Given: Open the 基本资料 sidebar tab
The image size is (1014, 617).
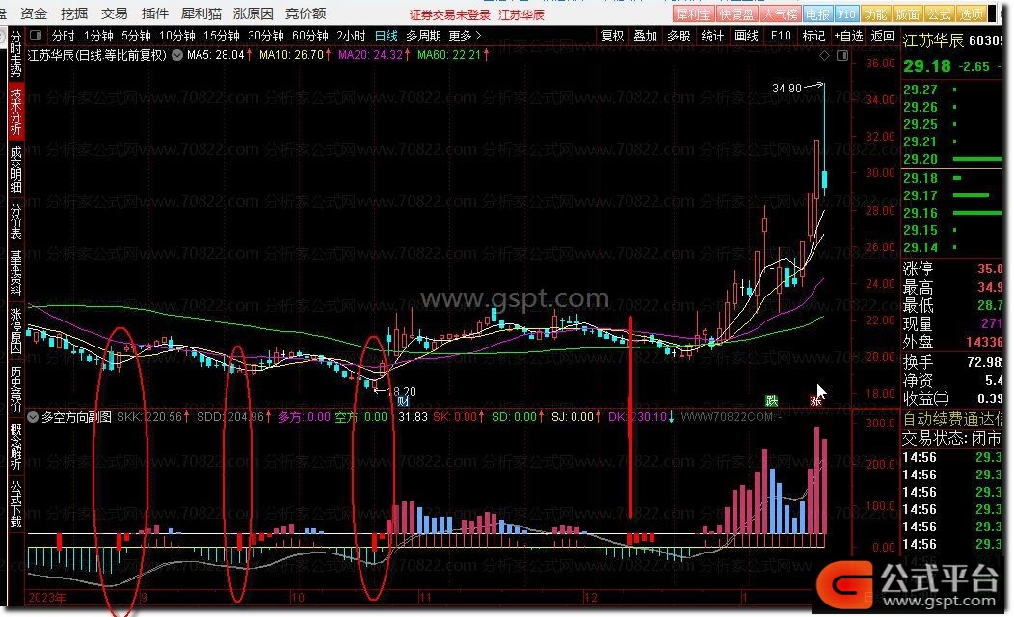Looking at the screenshot, I should click(x=15, y=273).
